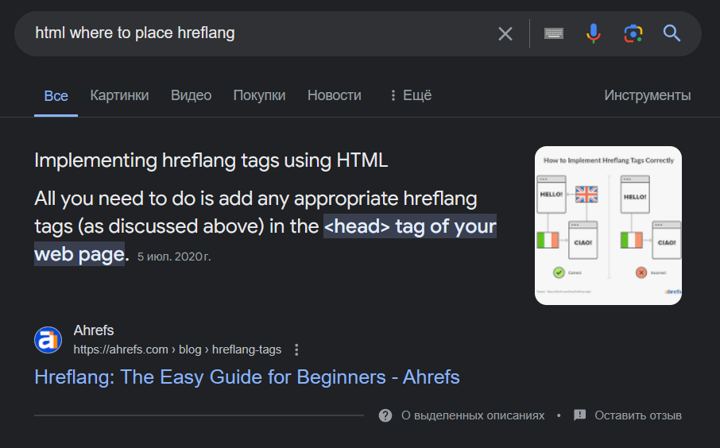Open the three-dot menu beside Ahrefs URL
This screenshot has height=448, width=720.
(296, 350)
